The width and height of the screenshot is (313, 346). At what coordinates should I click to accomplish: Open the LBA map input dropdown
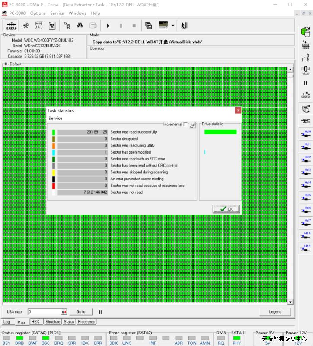[64, 312]
